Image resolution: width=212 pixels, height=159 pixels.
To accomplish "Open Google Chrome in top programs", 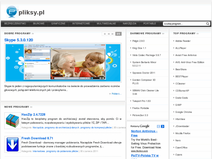I will [x=183, y=112].
